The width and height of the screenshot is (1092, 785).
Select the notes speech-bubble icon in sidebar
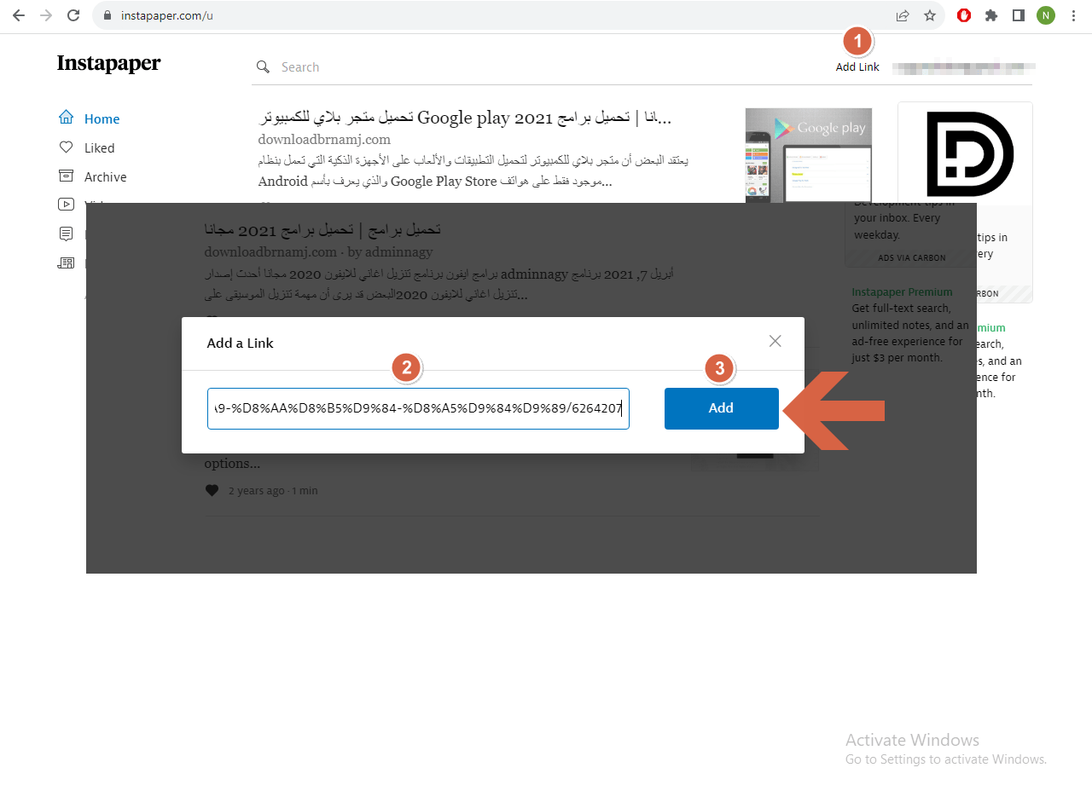pyautogui.click(x=66, y=234)
